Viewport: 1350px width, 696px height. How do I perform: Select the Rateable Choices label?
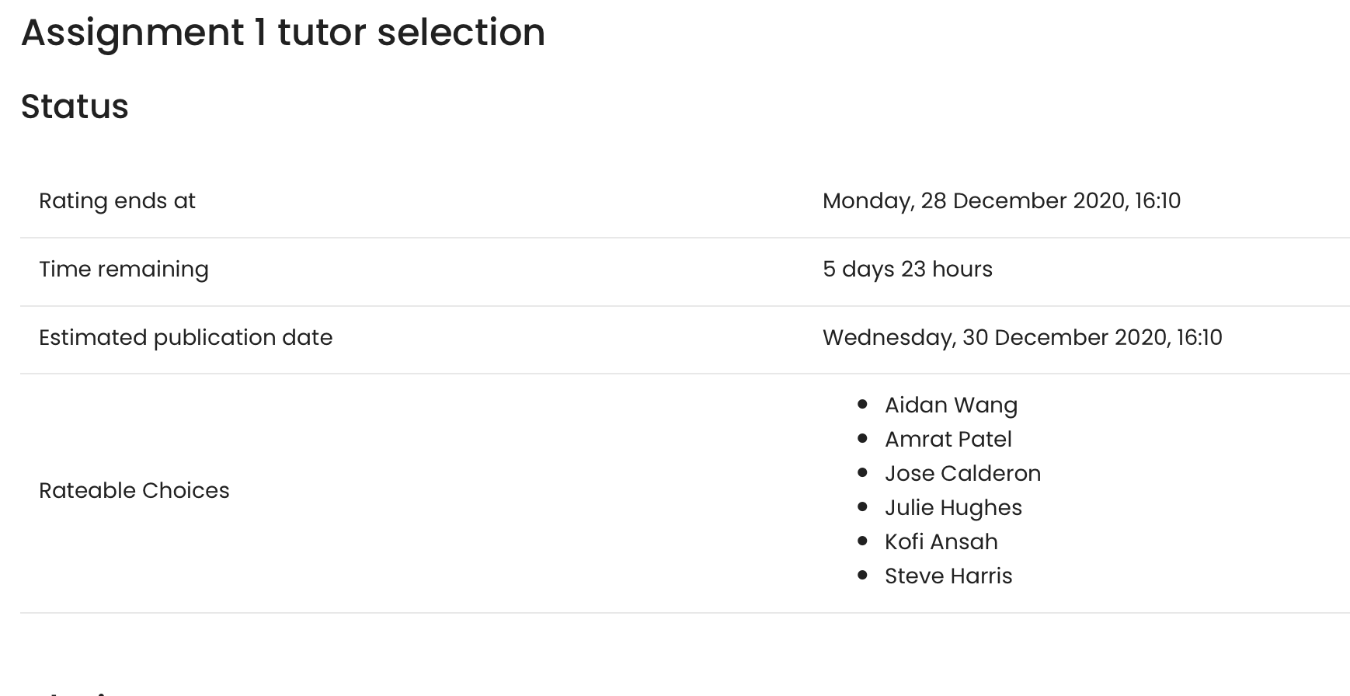(134, 490)
